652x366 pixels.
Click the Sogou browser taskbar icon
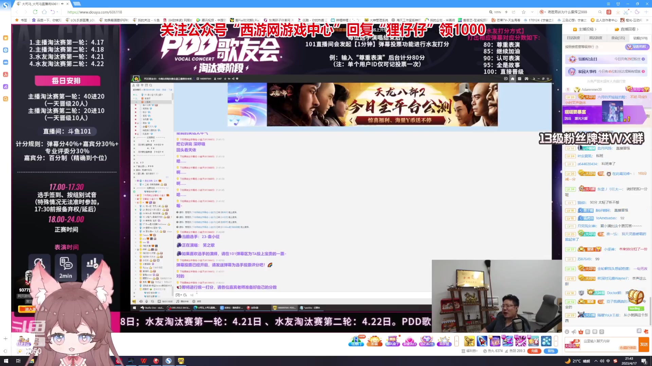pyautogui.click(x=168, y=361)
